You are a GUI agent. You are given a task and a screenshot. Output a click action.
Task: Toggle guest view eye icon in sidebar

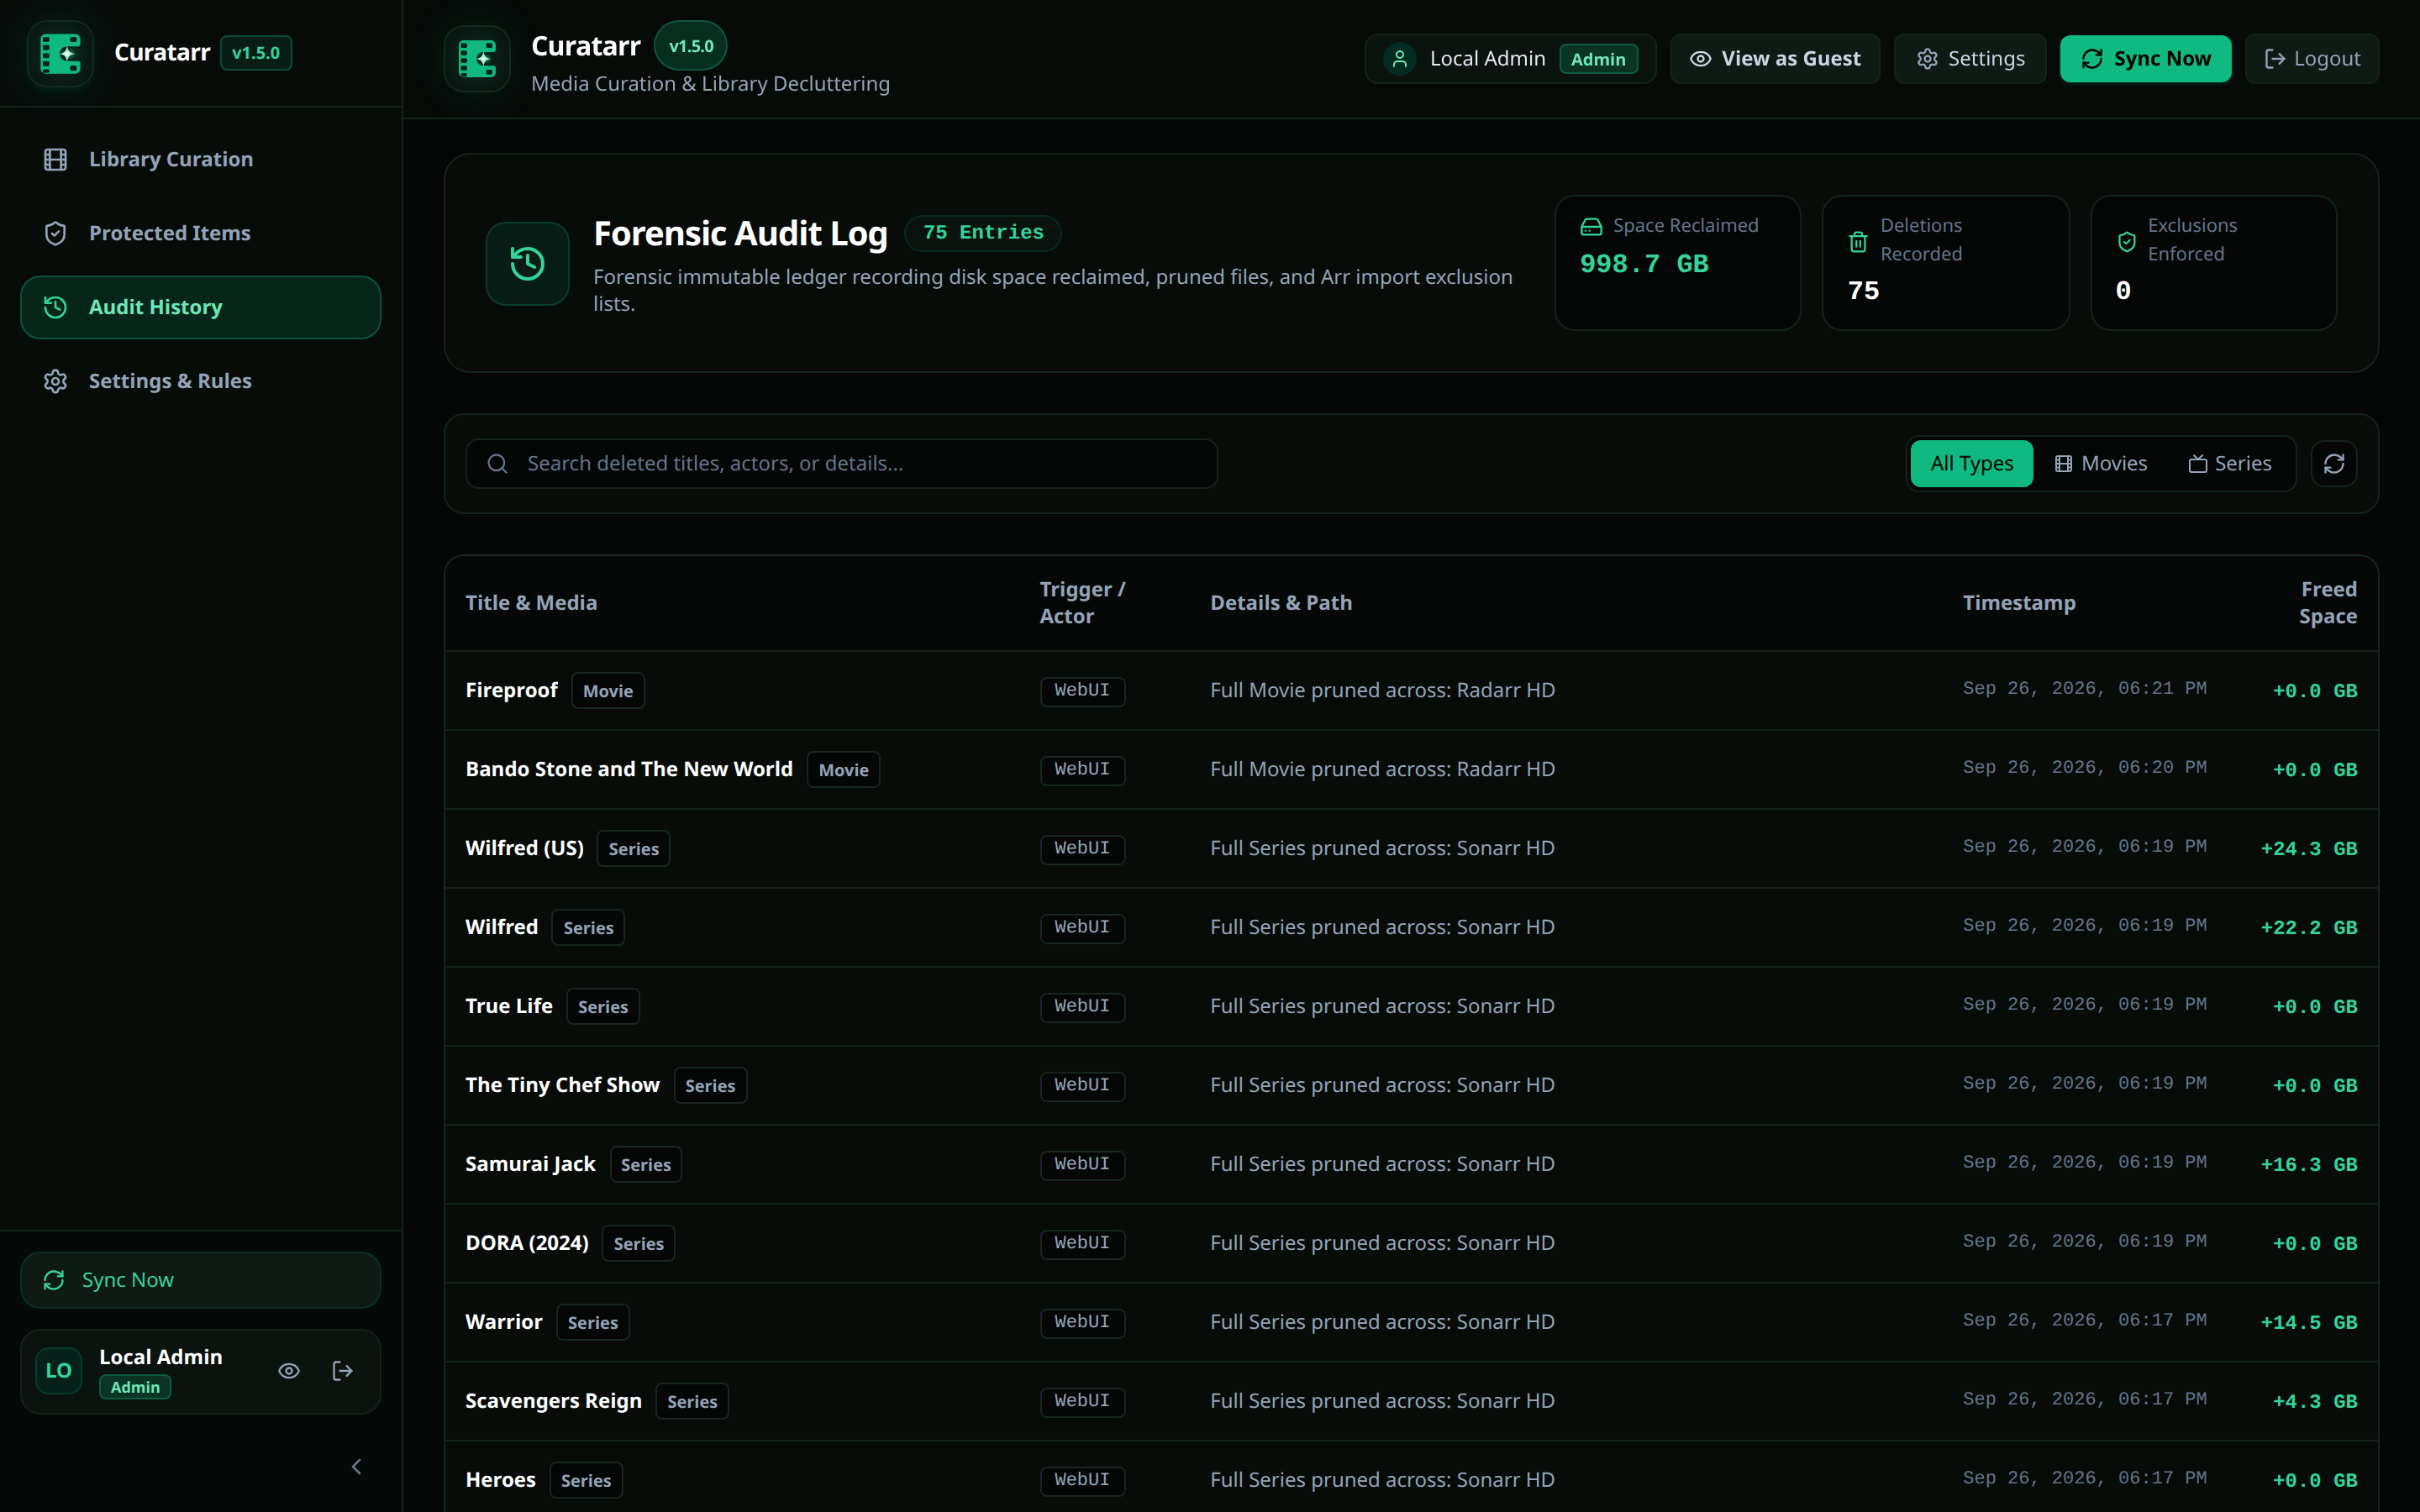(x=289, y=1371)
